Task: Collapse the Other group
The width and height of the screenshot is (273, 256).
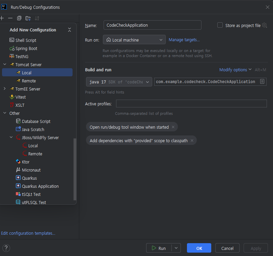Action: [x=5, y=113]
